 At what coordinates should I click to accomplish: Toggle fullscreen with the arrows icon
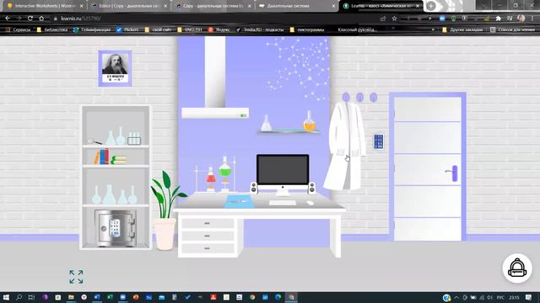76,277
